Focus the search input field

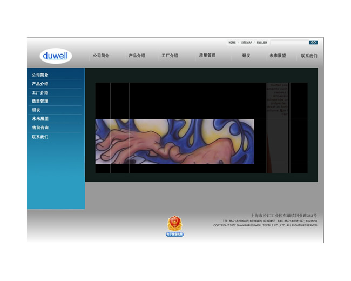[289, 42]
